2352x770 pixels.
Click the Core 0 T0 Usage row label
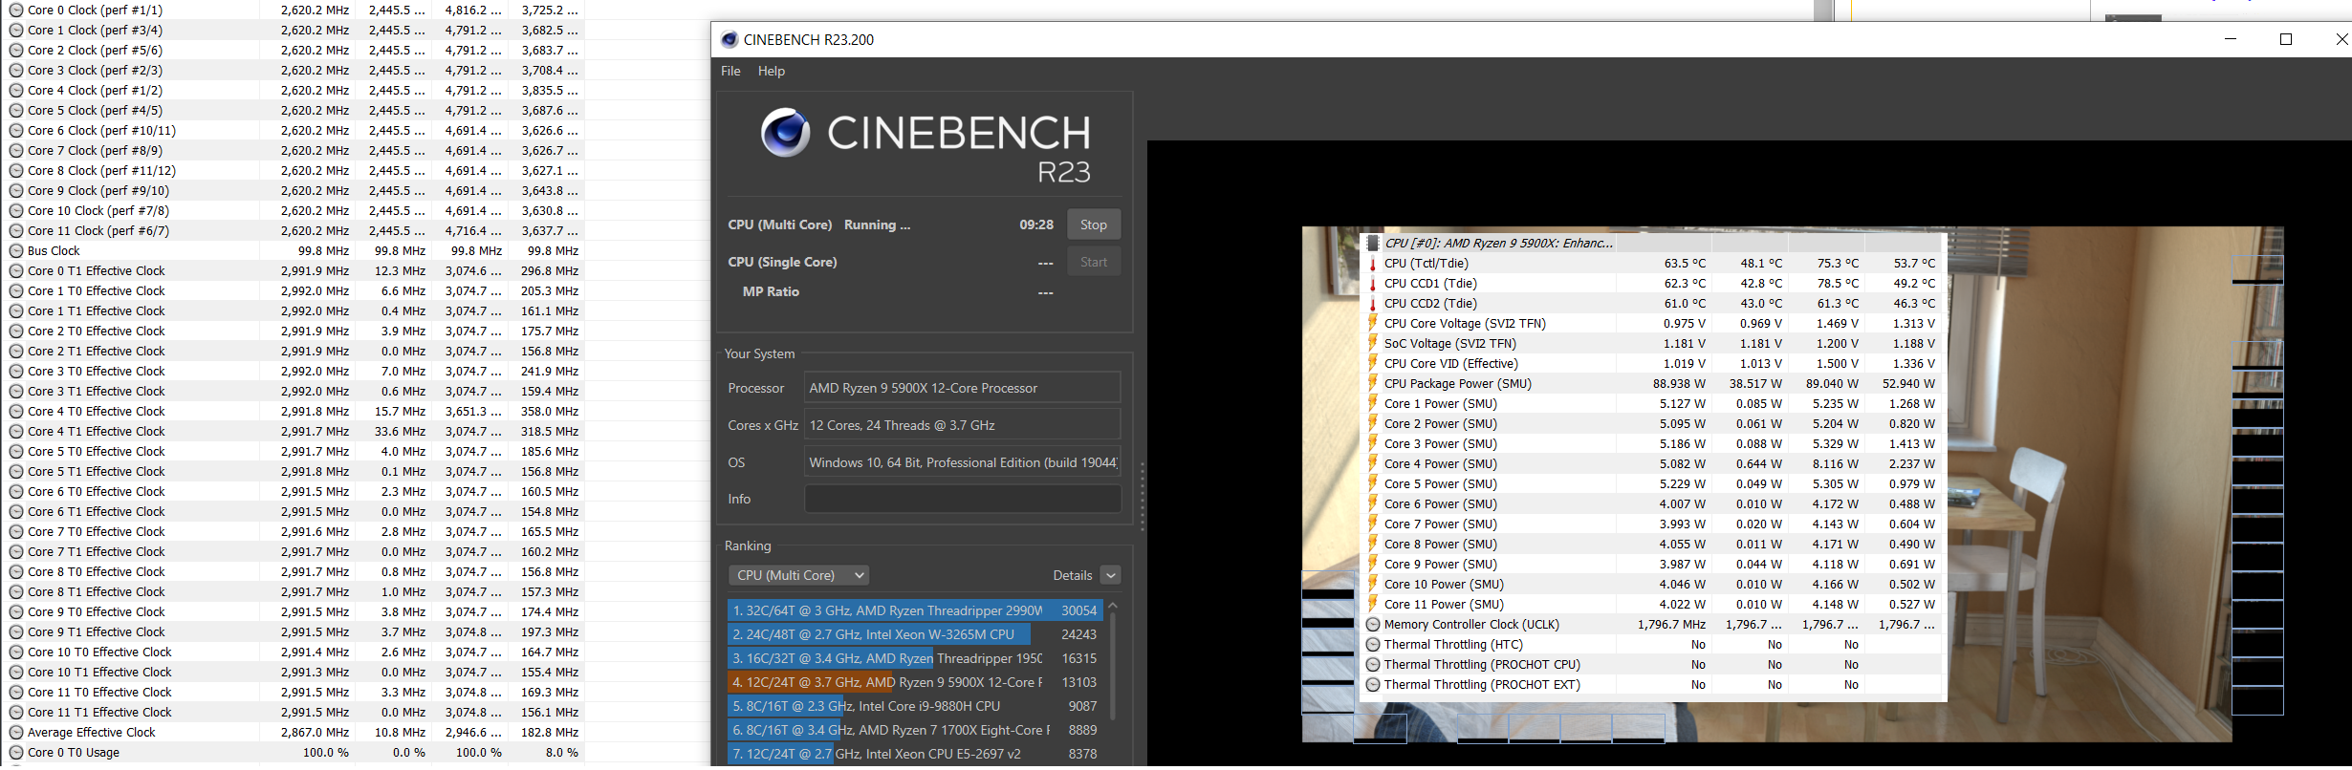point(74,752)
